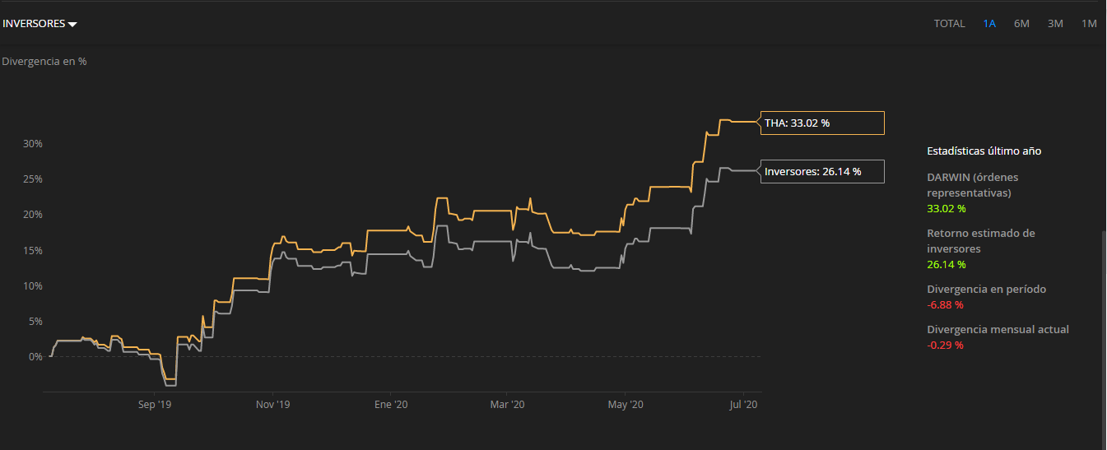Click the Nov '19 axis label
1107x450 pixels.
coord(272,405)
